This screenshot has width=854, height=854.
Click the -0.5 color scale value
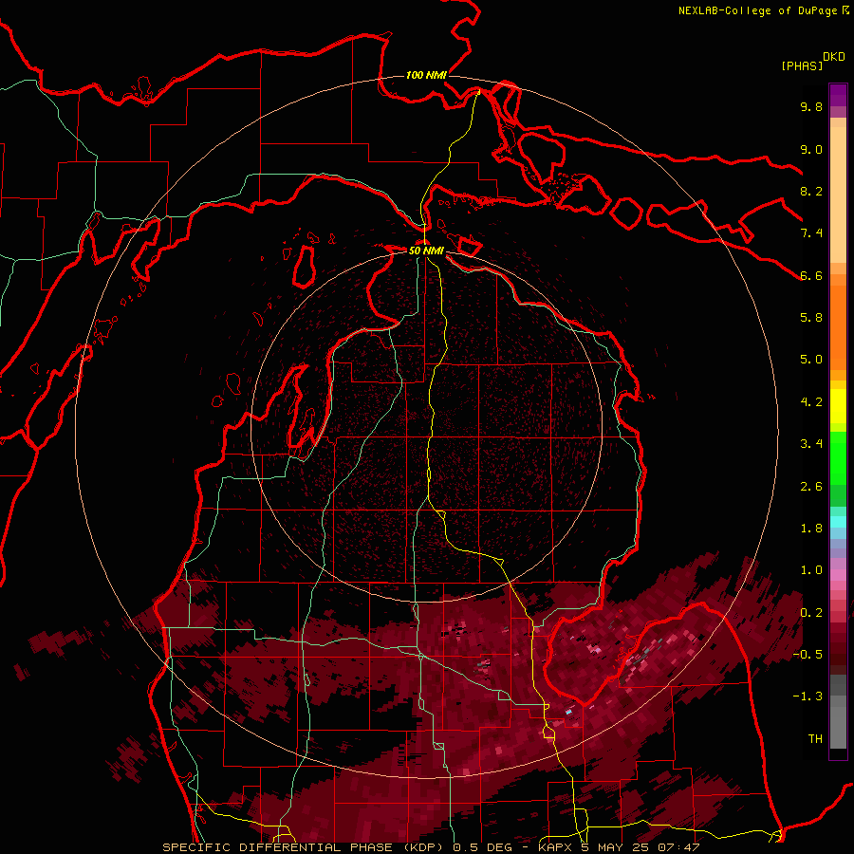[x=808, y=655]
